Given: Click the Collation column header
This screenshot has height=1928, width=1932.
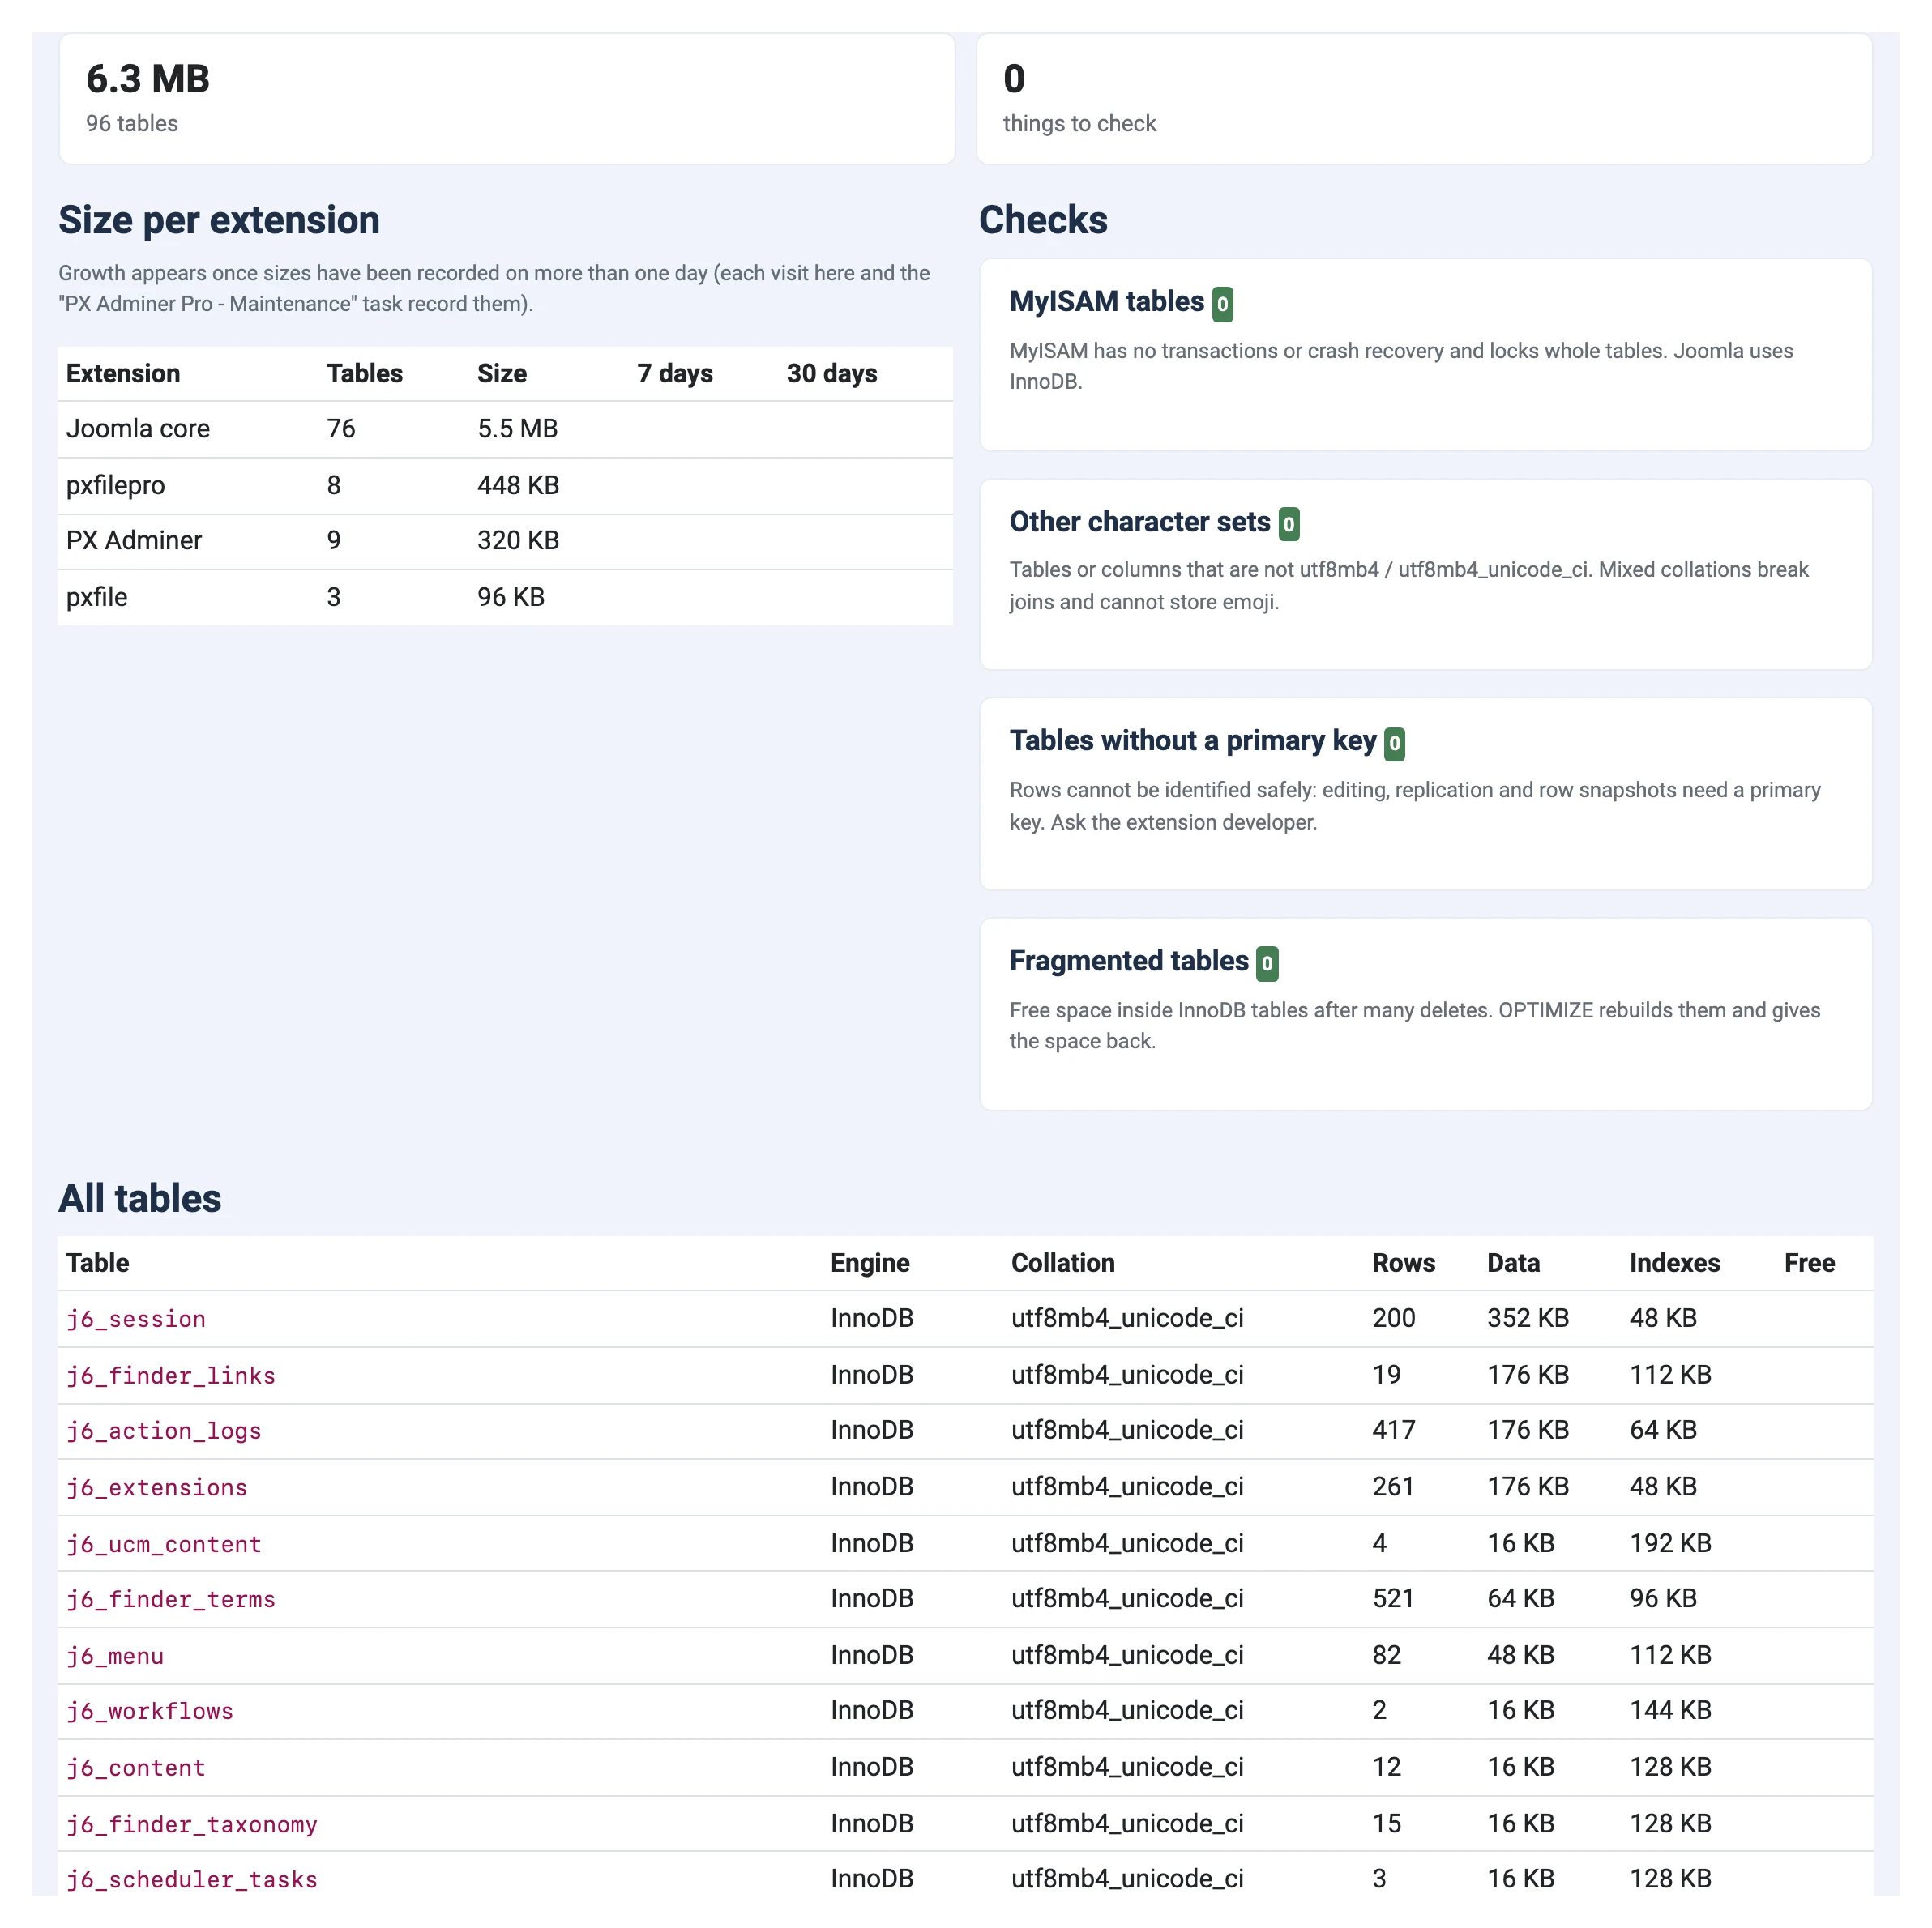Looking at the screenshot, I should 1062,1264.
